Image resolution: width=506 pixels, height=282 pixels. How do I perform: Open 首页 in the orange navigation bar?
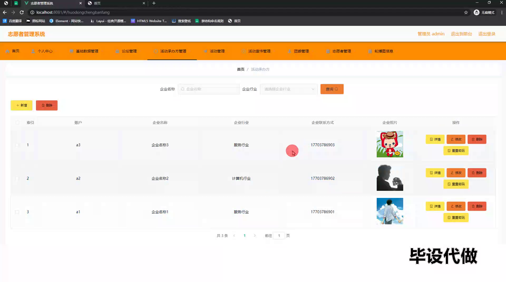[x=12, y=51]
